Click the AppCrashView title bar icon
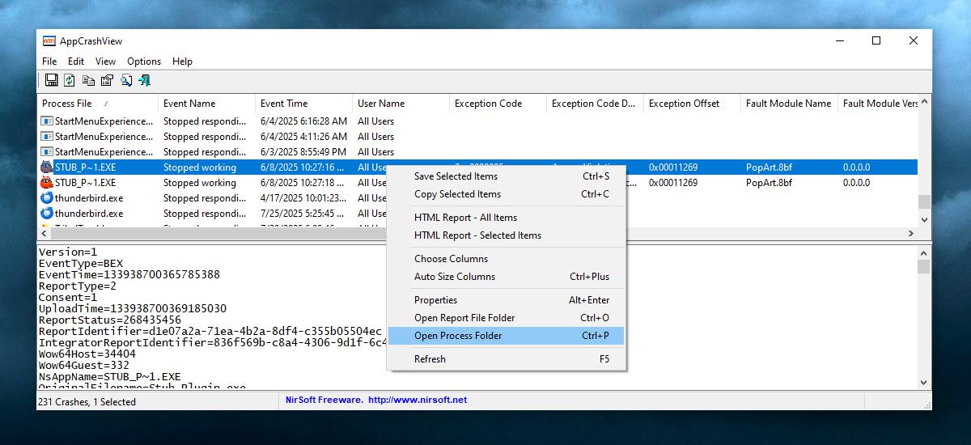This screenshot has width=971, height=445. [49, 41]
